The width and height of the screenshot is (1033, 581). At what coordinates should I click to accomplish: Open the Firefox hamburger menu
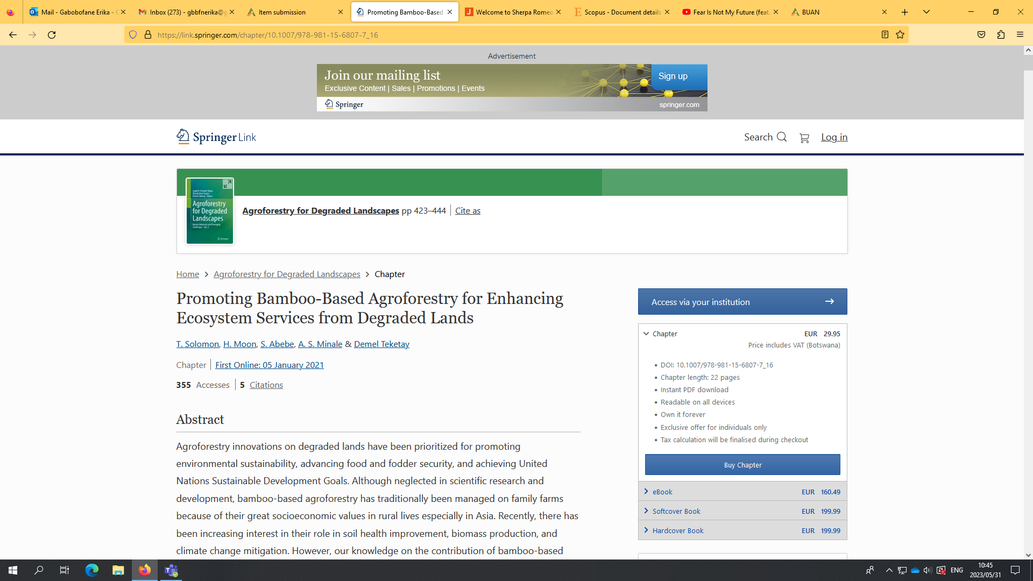(x=1020, y=35)
